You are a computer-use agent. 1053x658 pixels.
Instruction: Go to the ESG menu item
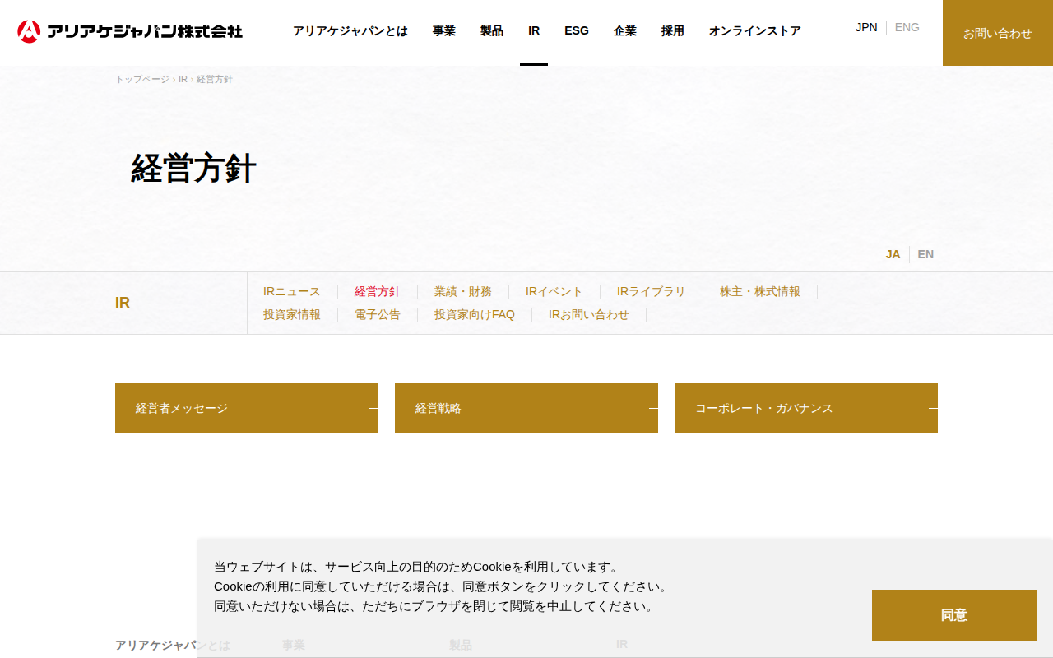point(577,30)
